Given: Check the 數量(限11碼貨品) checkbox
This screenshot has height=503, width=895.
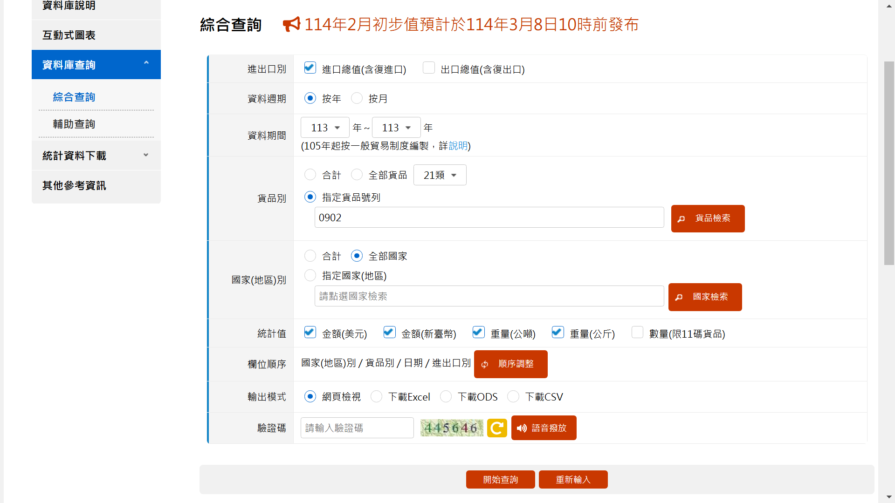Looking at the screenshot, I should 637,333.
